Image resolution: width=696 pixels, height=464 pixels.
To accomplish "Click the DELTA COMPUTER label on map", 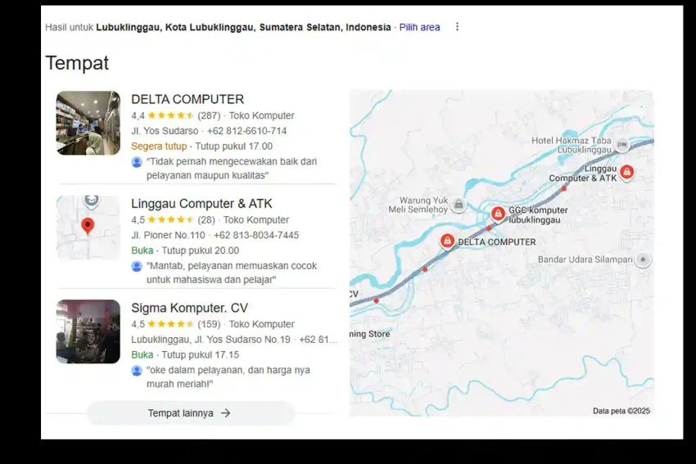I will (497, 241).
